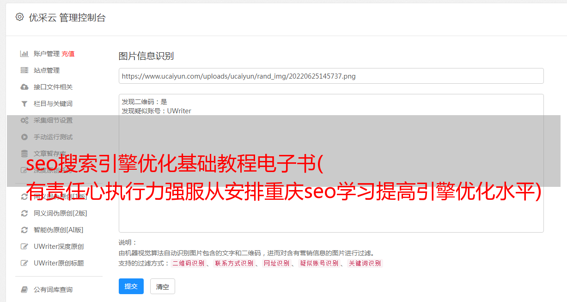This screenshot has width=567, height=302.
Task: Open UWriter原创标题 page
Action: (59, 263)
